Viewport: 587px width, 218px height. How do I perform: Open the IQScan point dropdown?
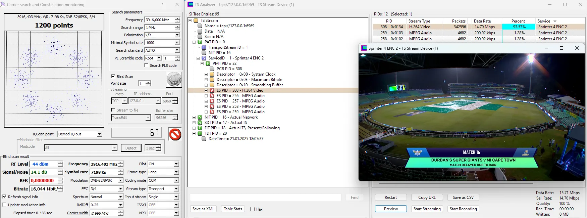(99, 134)
